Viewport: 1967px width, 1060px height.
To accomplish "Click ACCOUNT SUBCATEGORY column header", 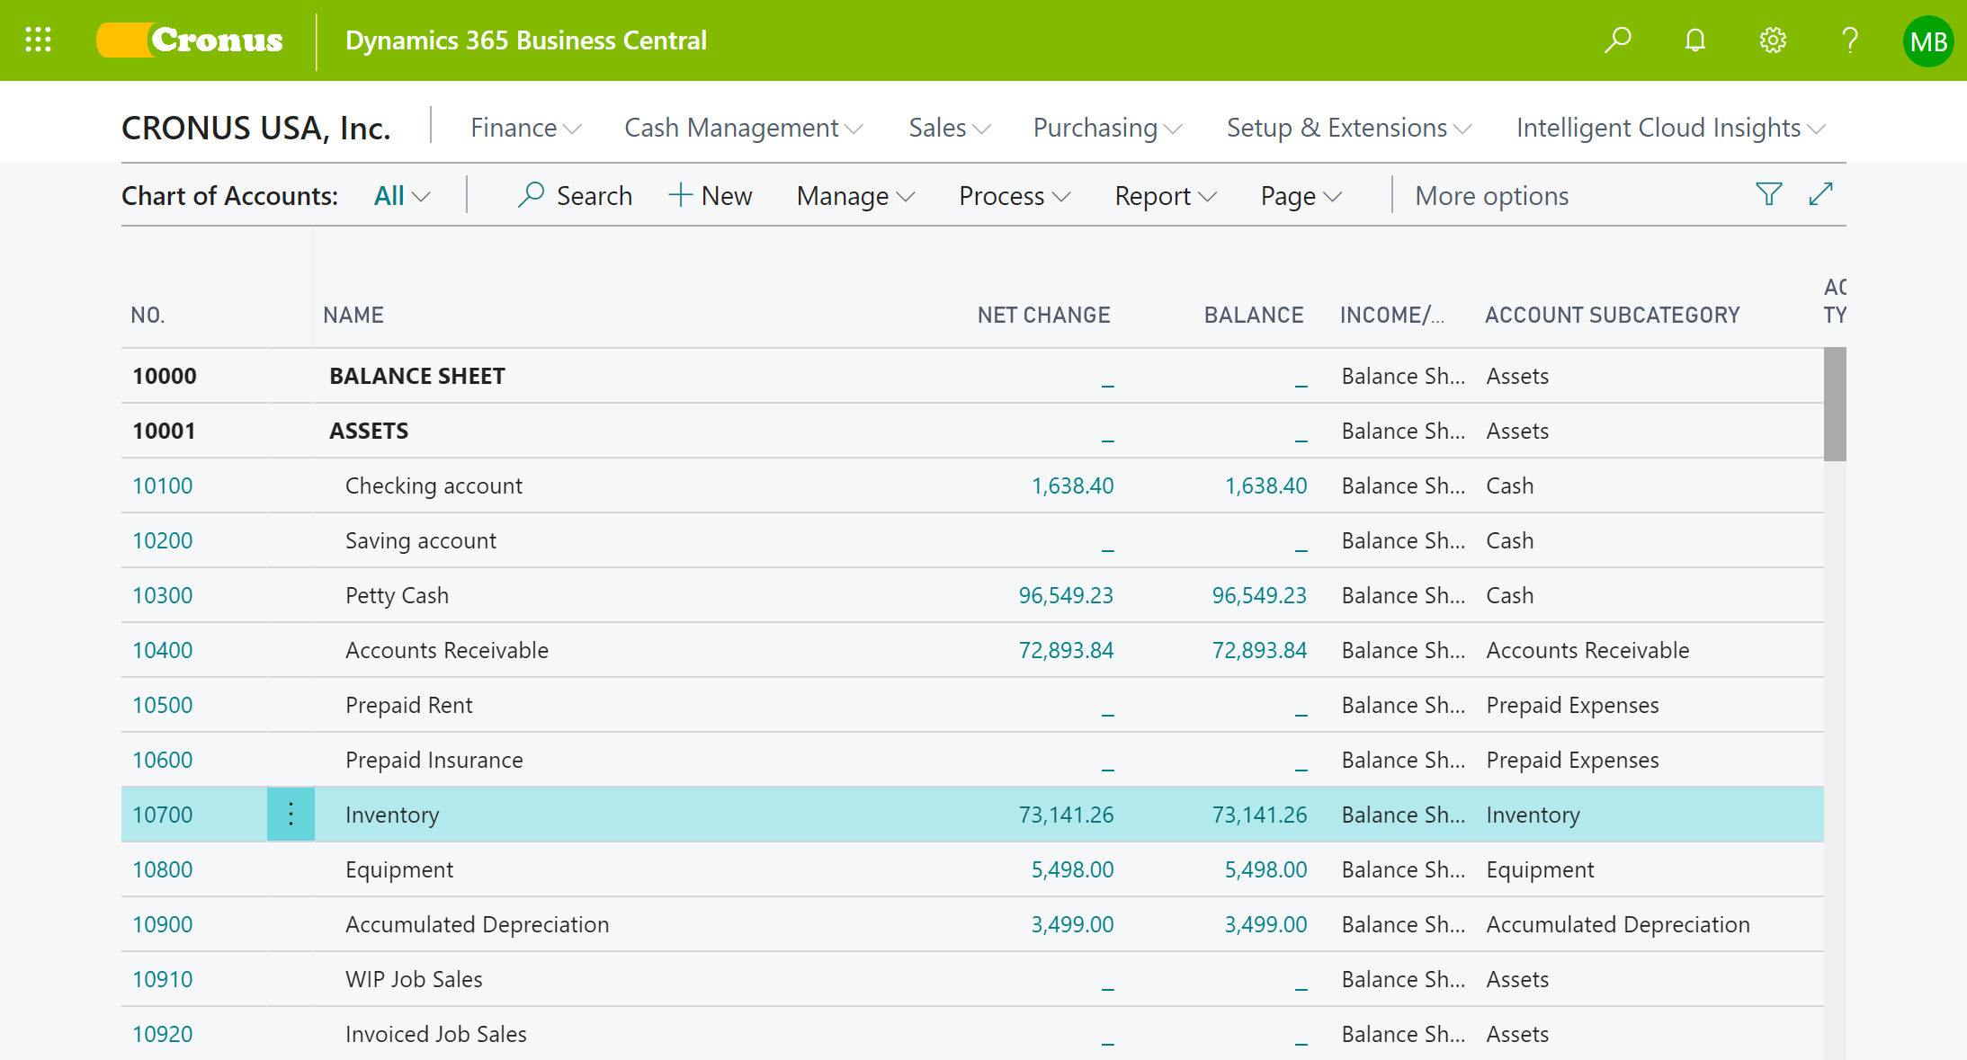I will (1612, 315).
